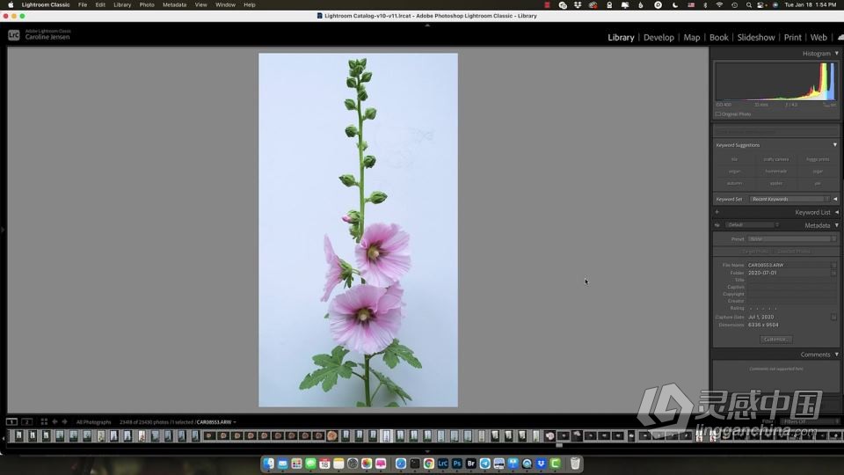
Task: Switch to the Web module
Action: coord(819,37)
